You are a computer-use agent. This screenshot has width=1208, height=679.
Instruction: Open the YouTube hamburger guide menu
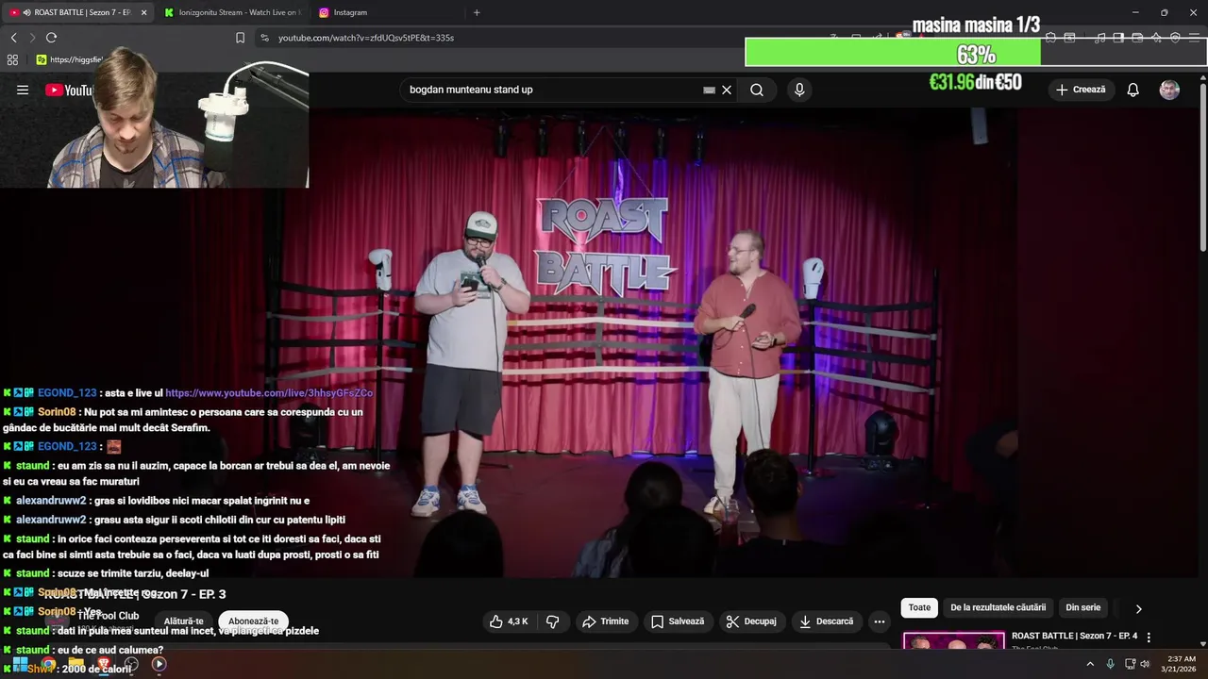coord(23,90)
